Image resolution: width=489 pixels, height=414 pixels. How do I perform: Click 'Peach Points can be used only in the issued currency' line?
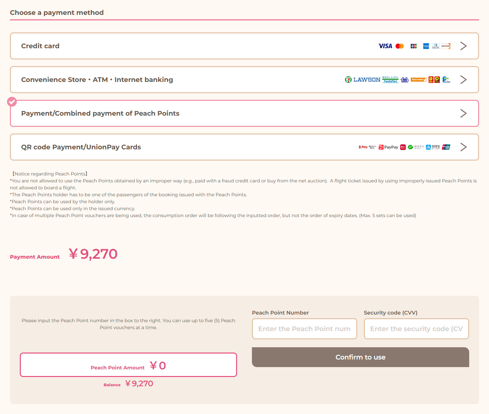73,208
